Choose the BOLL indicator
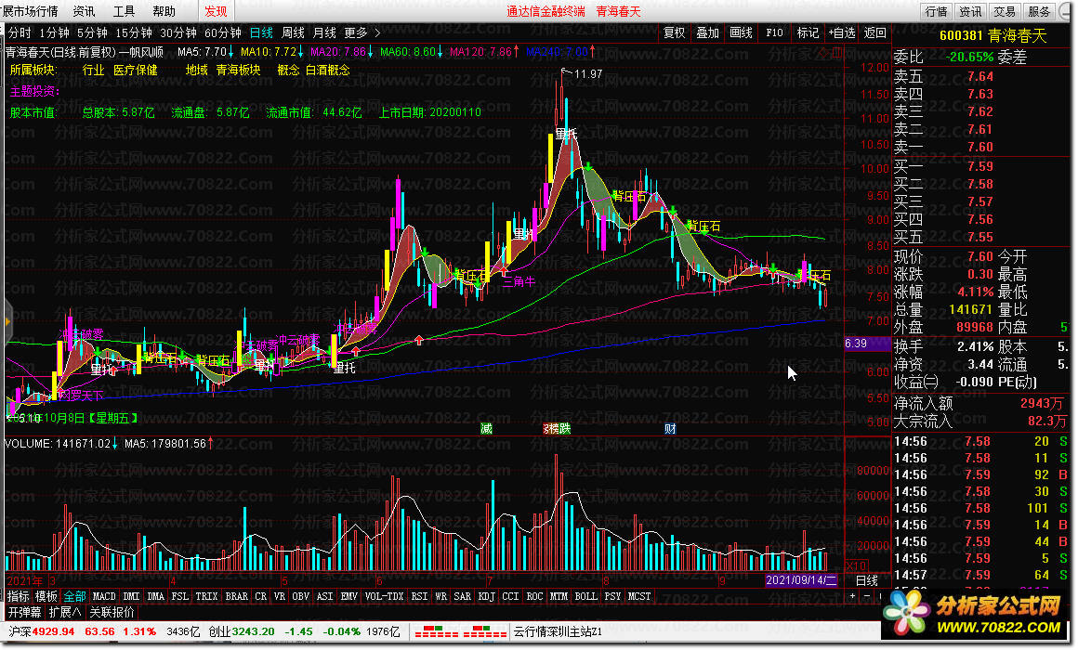The image size is (1078, 650). tap(585, 596)
